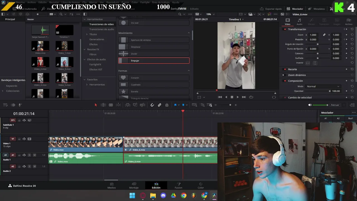This screenshot has width=357, height=201.
Task: Click the timeline playhead handle
Action: 183,111
